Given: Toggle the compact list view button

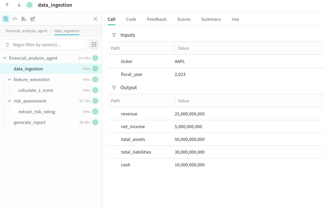Looking at the screenshot, I should [x=94, y=45].
